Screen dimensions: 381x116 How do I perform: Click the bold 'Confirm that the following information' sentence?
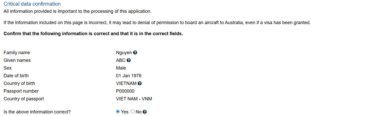pos(93,34)
